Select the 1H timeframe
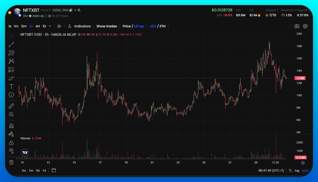Viewport: 318px width, 182px height. tap(31, 26)
